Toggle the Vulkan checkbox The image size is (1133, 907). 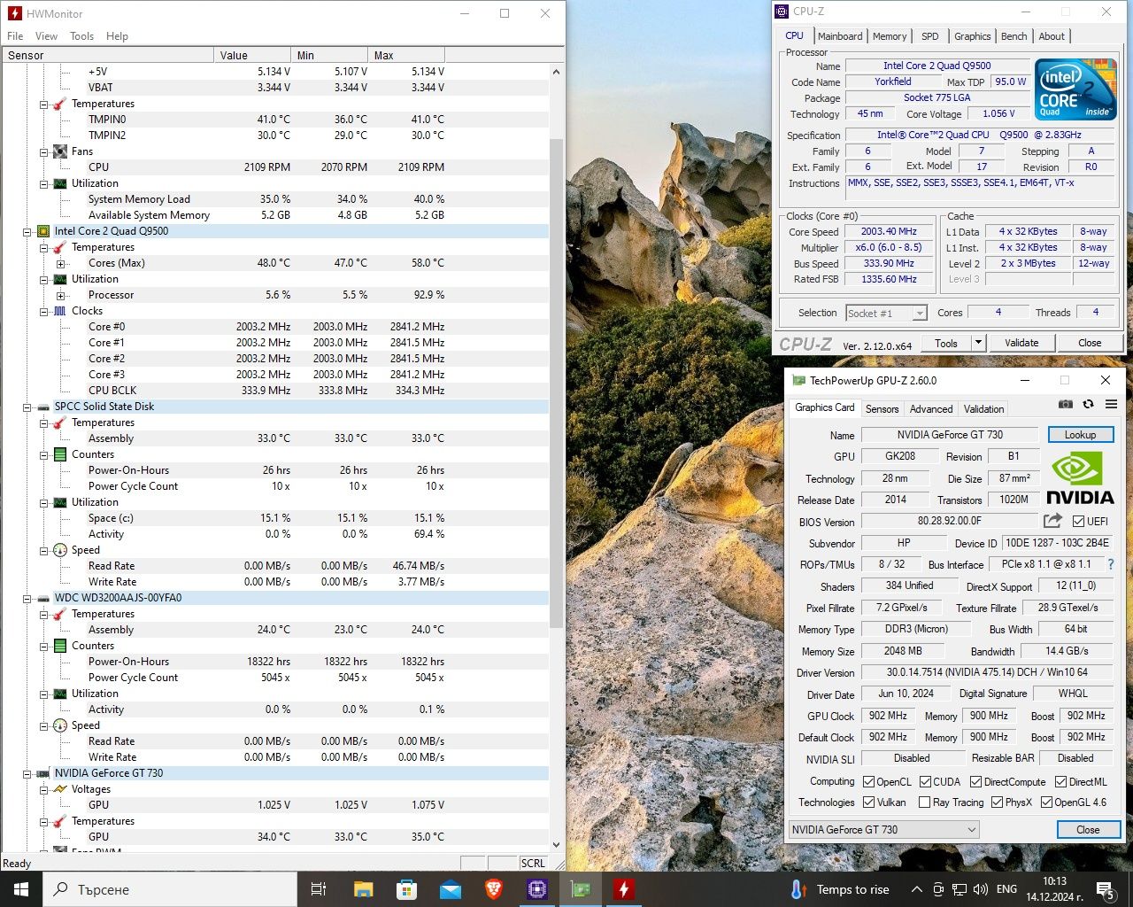(868, 802)
